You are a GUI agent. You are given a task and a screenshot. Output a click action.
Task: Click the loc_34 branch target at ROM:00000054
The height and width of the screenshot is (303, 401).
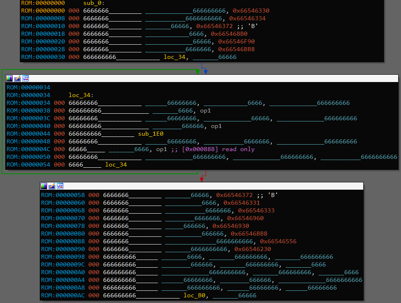(116, 164)
